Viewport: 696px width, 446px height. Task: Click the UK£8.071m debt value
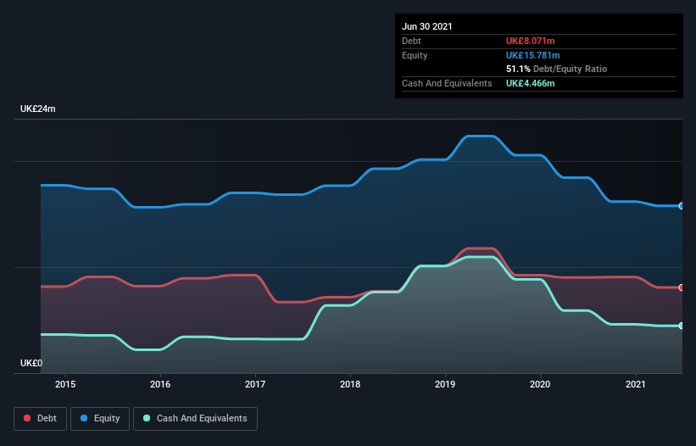pyautogui.click(x=531, y=41)
